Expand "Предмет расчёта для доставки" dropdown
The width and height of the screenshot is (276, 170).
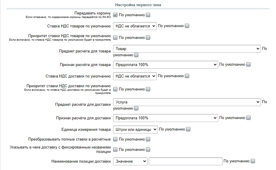[x=187, y=102]
